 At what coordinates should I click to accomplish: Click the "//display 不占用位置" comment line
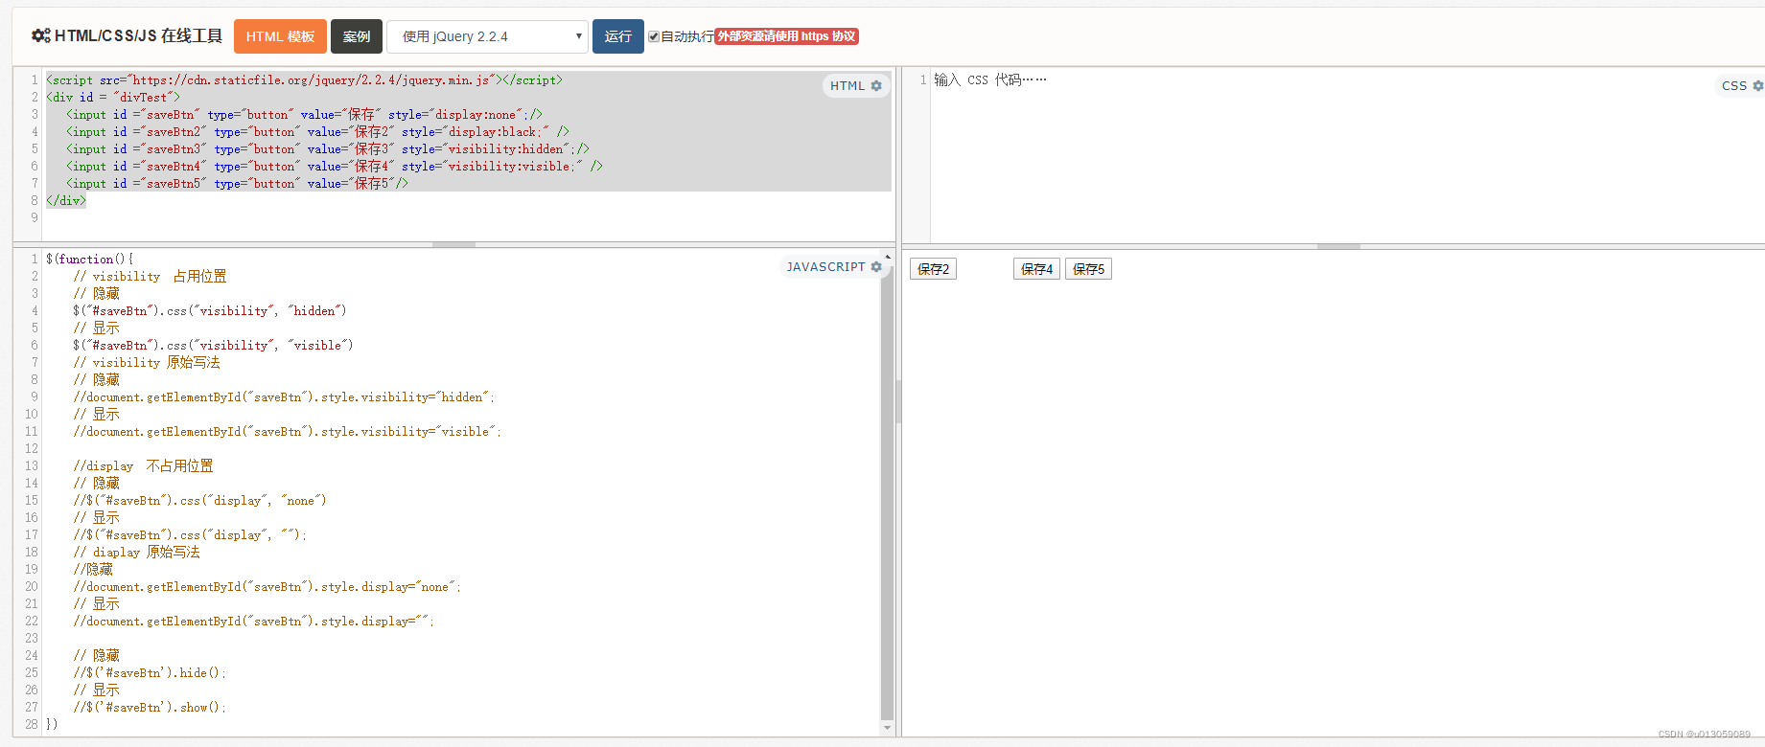pyautogui.click(x=143, y=466)
